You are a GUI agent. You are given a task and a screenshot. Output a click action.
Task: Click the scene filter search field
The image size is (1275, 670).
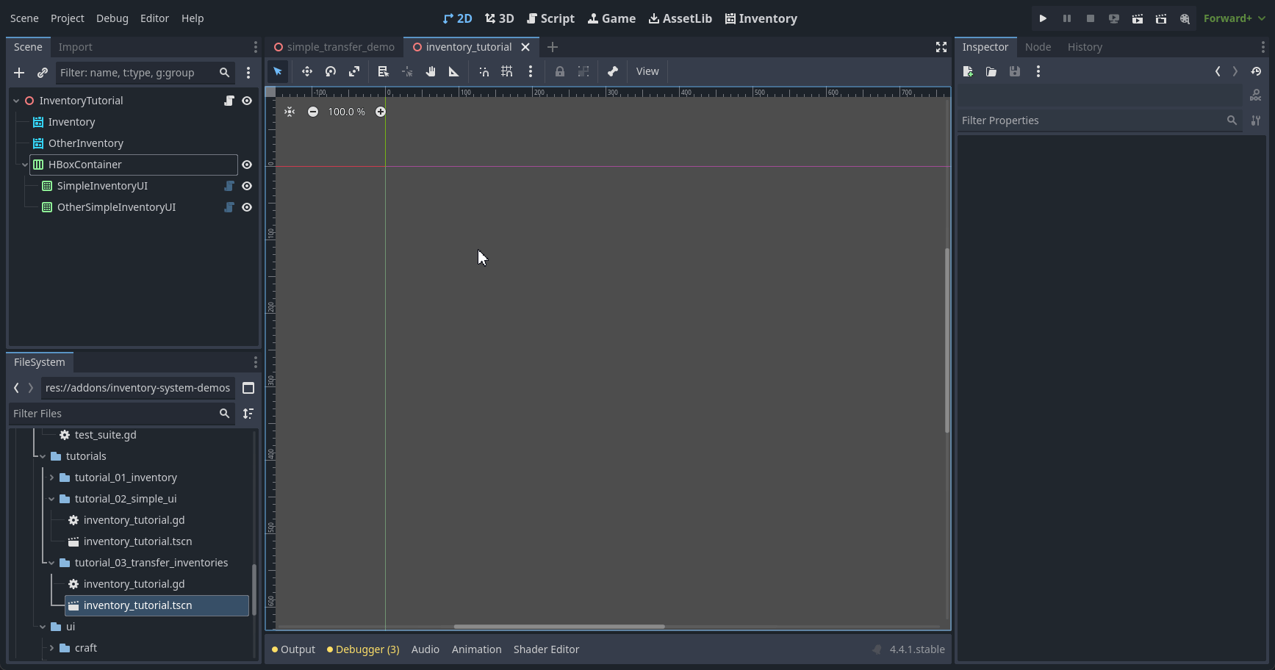coord(145,73)
